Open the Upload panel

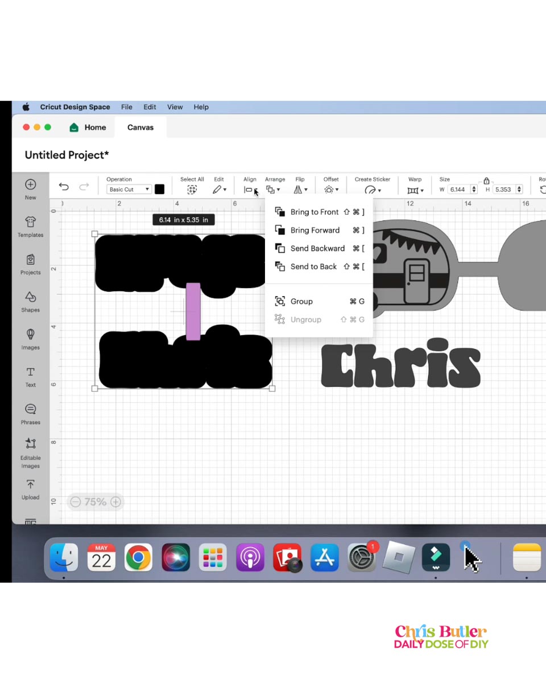[31, 489]
